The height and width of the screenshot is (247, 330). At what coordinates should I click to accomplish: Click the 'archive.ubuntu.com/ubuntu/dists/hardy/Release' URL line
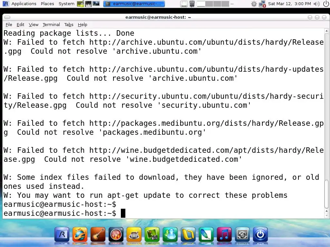[x=163, y=42]
